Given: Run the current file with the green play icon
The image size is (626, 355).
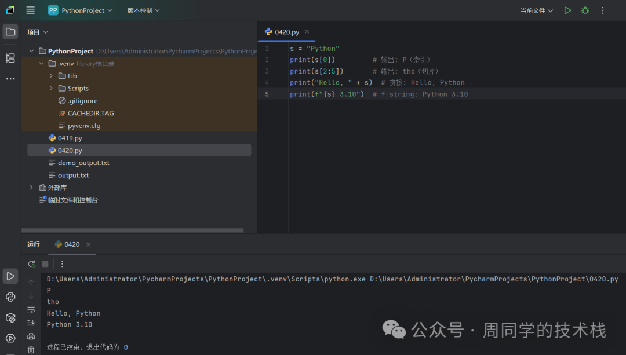Looking at the screenshot, I should coord(567,10).
